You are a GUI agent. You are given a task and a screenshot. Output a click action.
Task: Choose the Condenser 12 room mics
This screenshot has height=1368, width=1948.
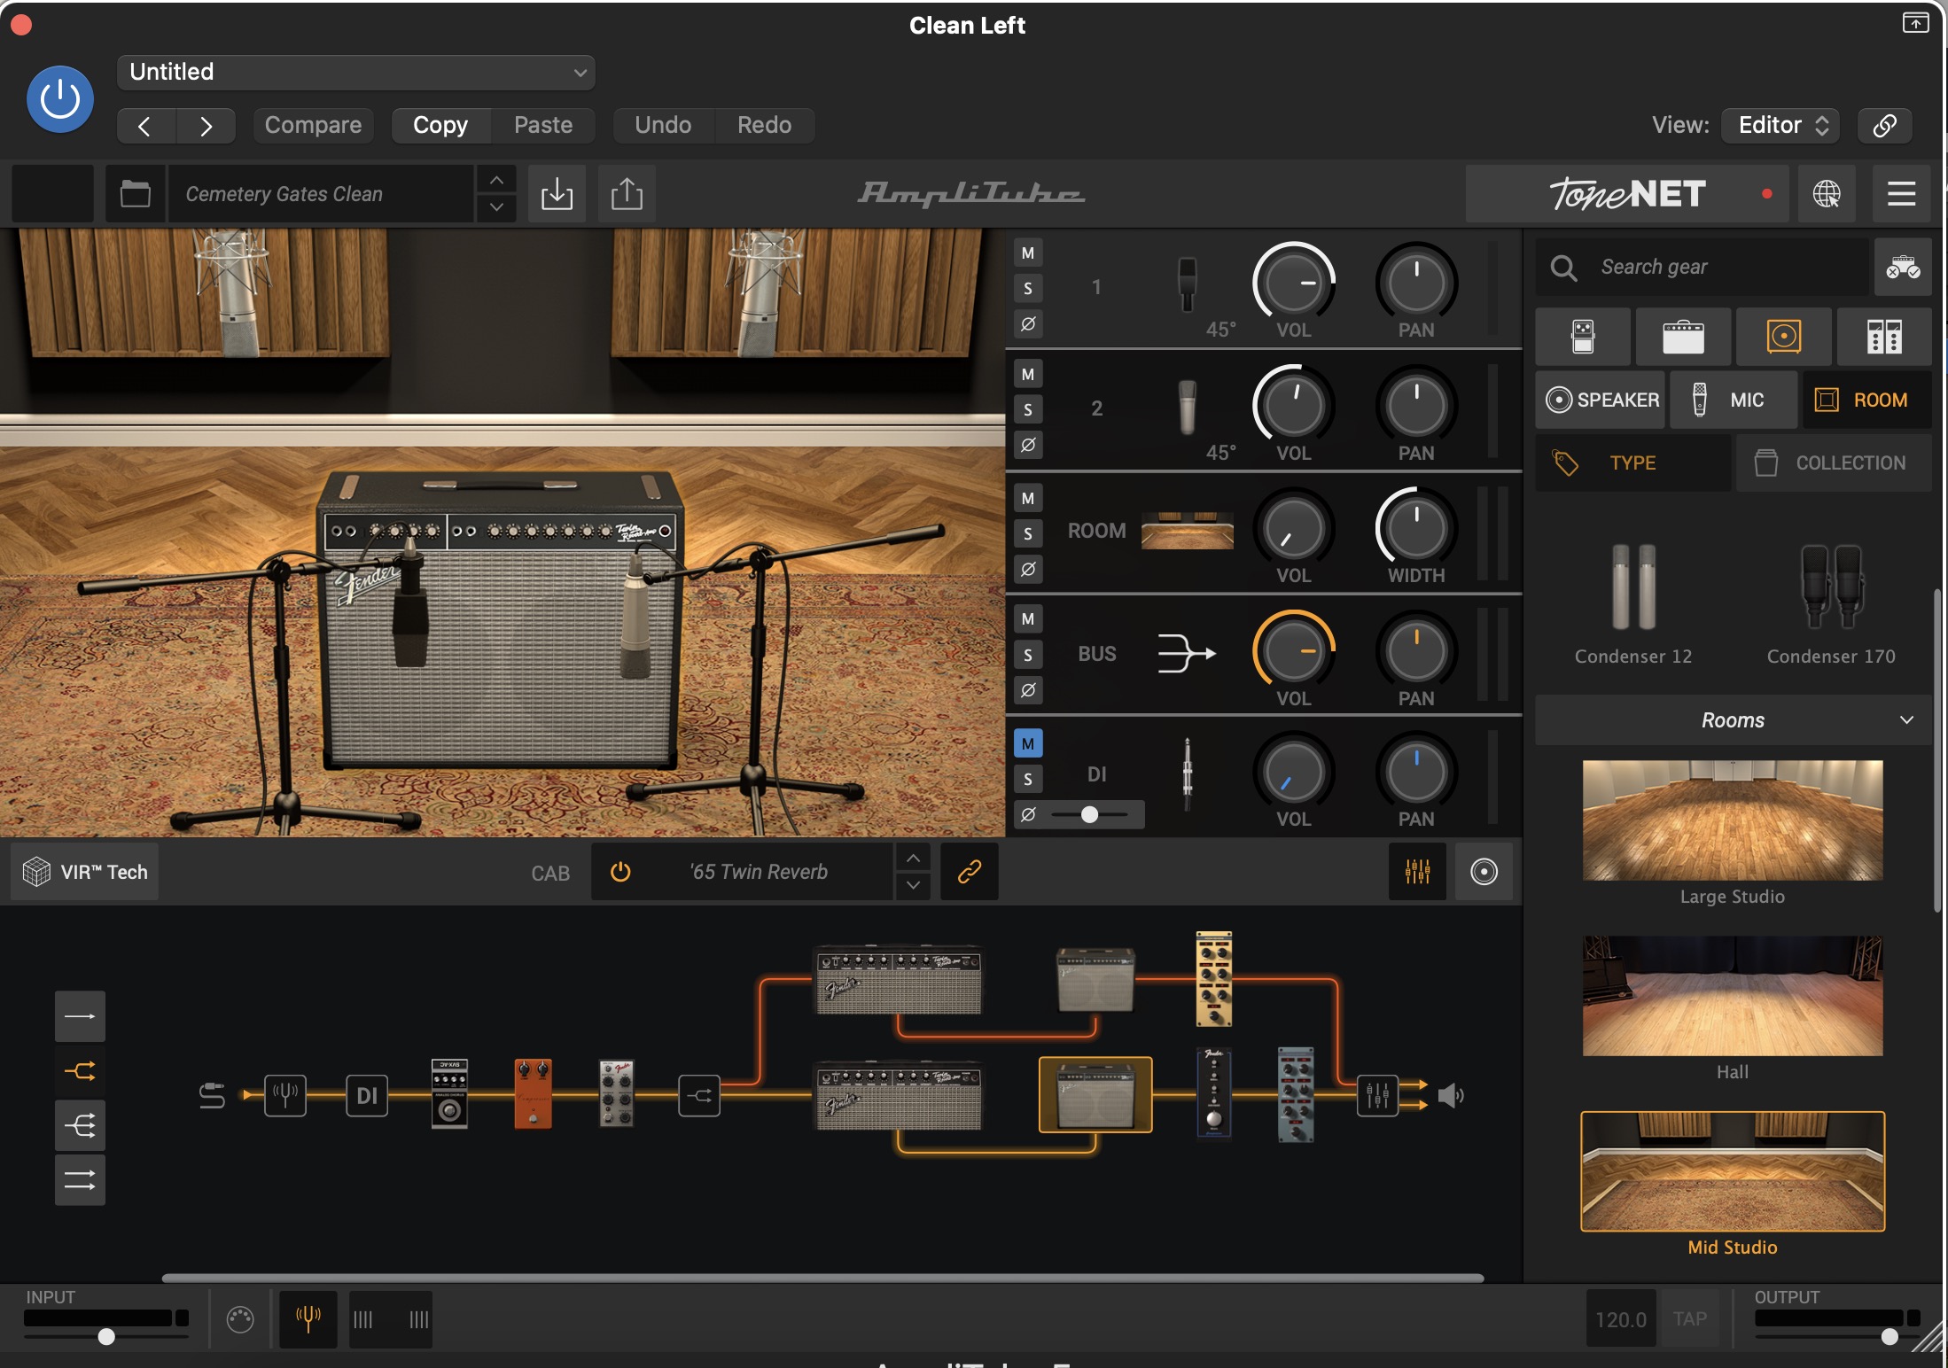pos(1633,603)
